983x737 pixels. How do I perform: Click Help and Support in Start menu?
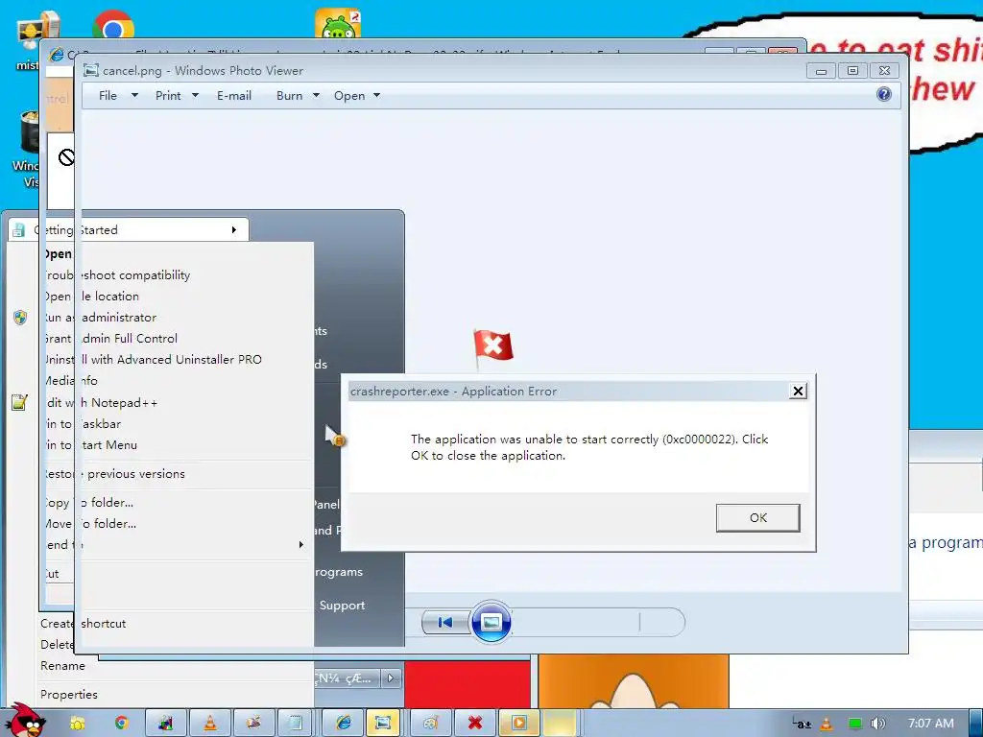(342, 606)
